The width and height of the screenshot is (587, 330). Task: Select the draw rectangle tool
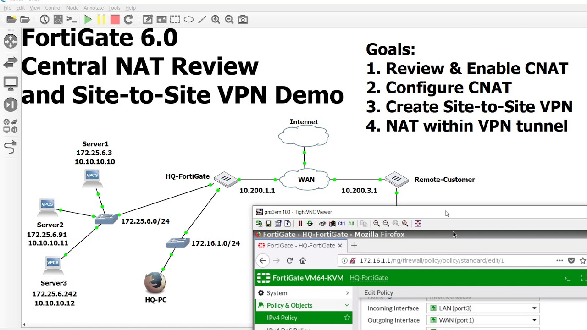pos(175,19)
